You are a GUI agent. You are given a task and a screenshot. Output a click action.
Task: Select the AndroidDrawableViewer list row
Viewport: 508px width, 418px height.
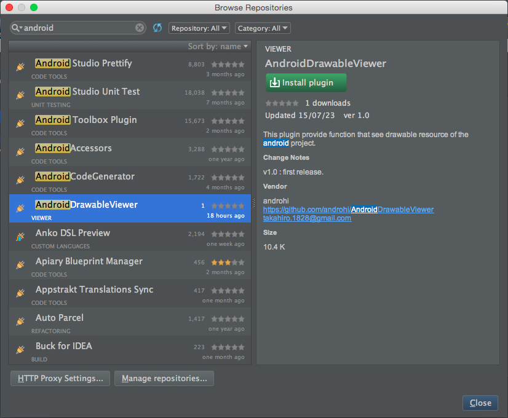click(130, 208)
